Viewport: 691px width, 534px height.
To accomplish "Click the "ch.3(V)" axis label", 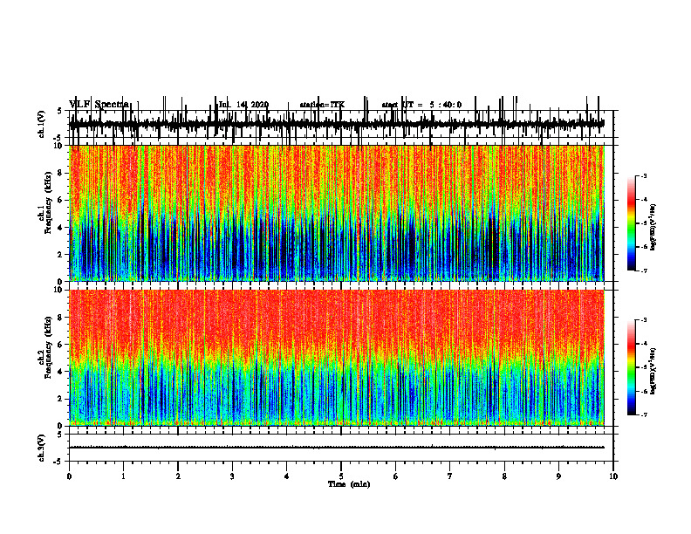I will pos(42,448).
